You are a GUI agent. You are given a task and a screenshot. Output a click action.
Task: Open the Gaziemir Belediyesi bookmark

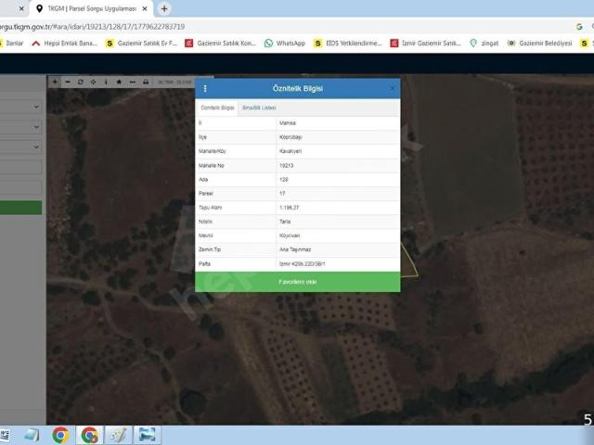(x=539, y=44)
